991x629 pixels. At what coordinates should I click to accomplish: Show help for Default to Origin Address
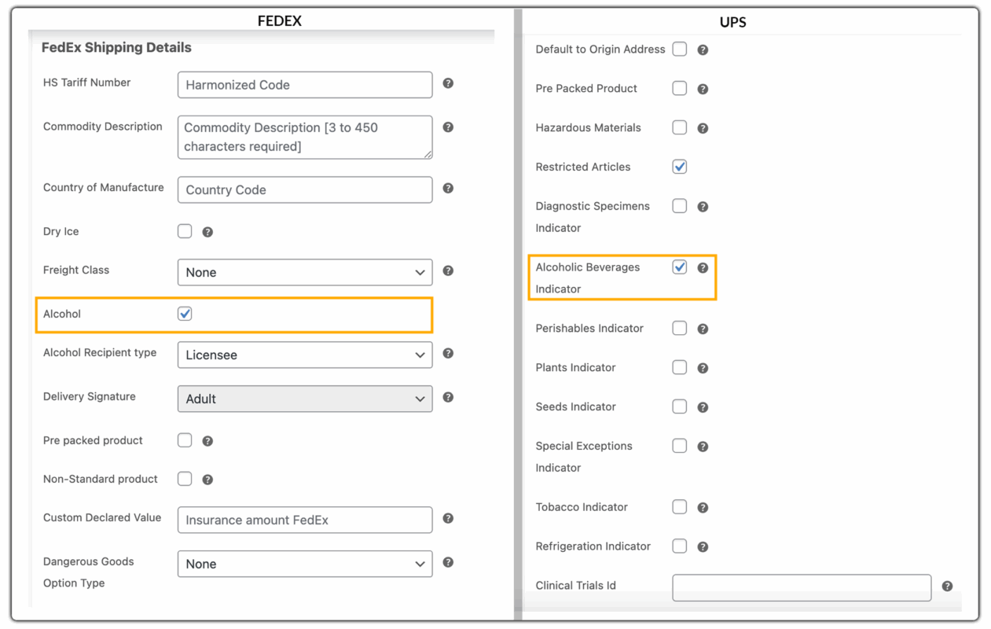[x=703, y=50]
